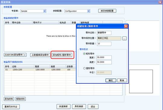Click the 添加矩形/圆形零件 button
163x110 pixels.
pyautogui.click(x=62, y=55)
